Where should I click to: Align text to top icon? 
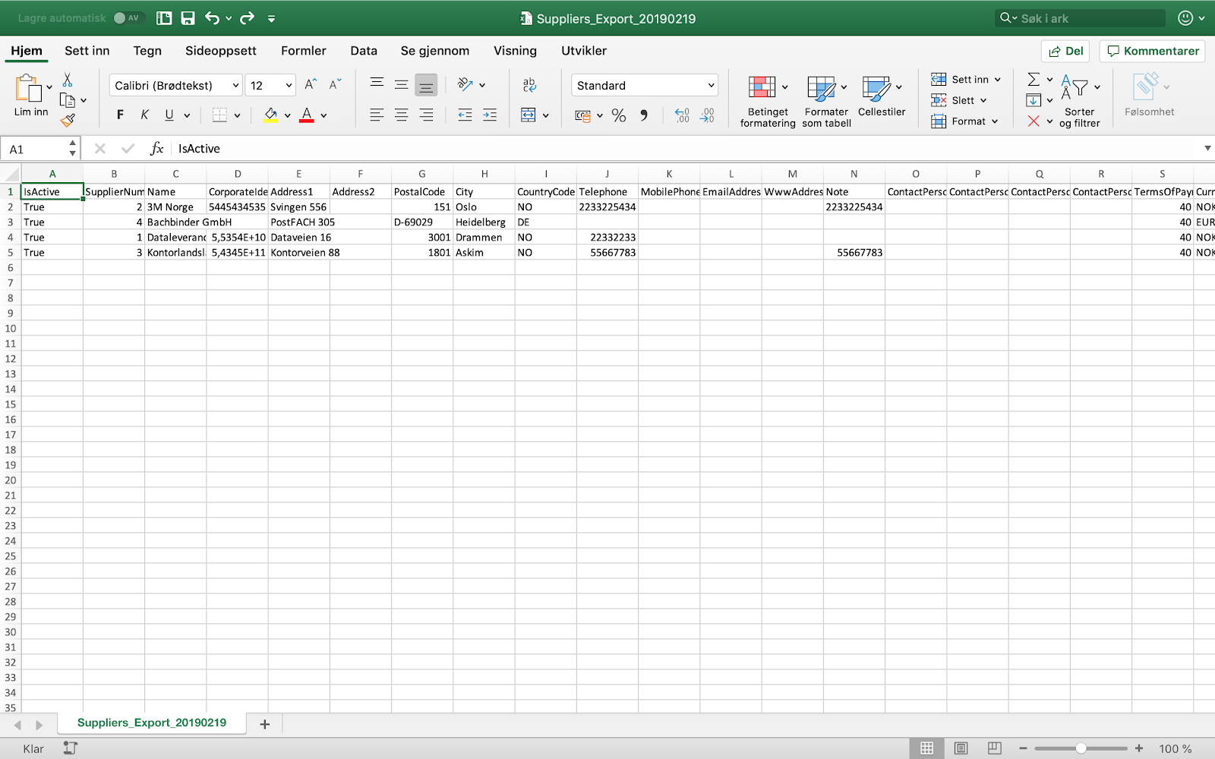[377, 84]
